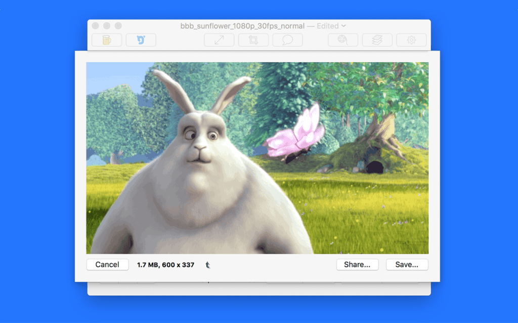Open the stacked layers toolbar icon

click(x=377, y=40)
